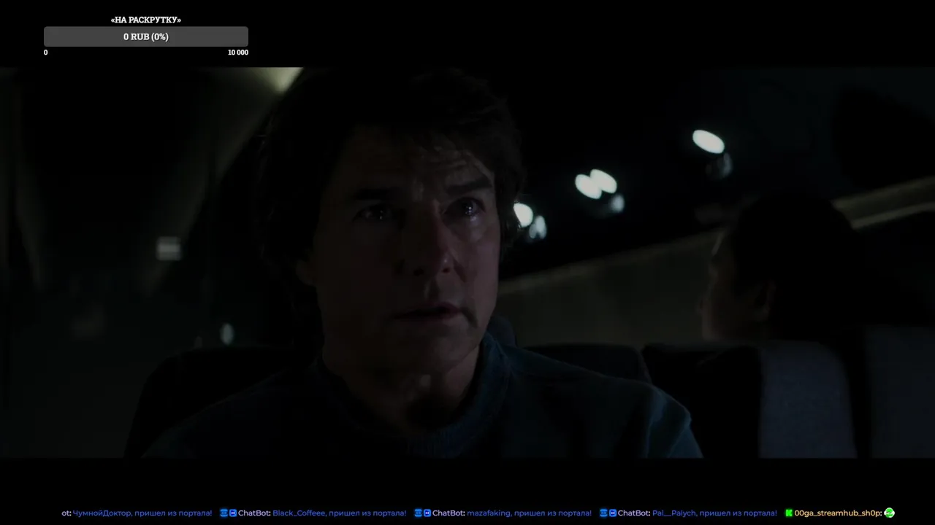The image size is (935, 525).
Task: Click the «НА РАСКРУТКУ» goal title
Action: pos(146,20)
